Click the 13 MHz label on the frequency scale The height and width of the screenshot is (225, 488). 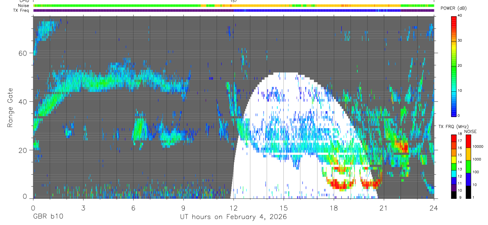coord(459,169)
